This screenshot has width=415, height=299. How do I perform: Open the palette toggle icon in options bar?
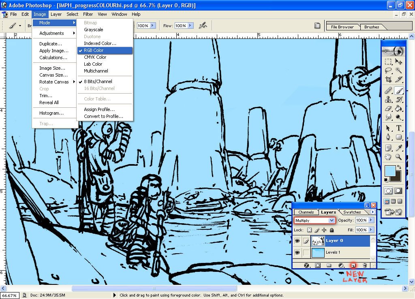pos(317,26)
